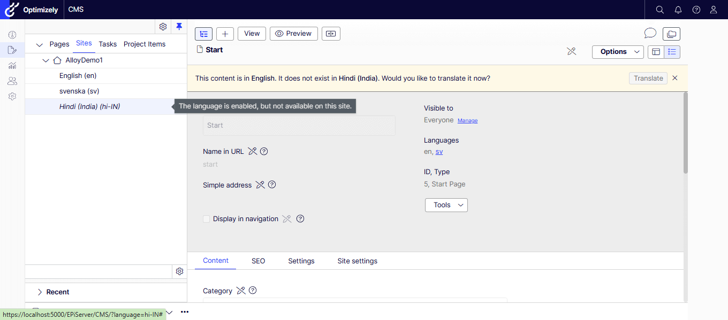Viewport: 728px width, 320px height.
Task: Open the visitor groups icon in sidebar
Action: 12,81
